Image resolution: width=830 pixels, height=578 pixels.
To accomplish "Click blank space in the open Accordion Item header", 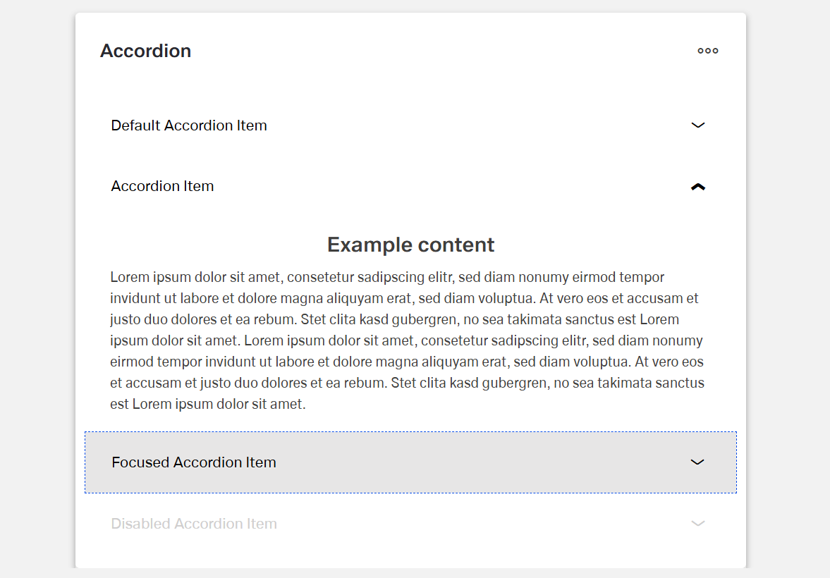I will 451,186.
